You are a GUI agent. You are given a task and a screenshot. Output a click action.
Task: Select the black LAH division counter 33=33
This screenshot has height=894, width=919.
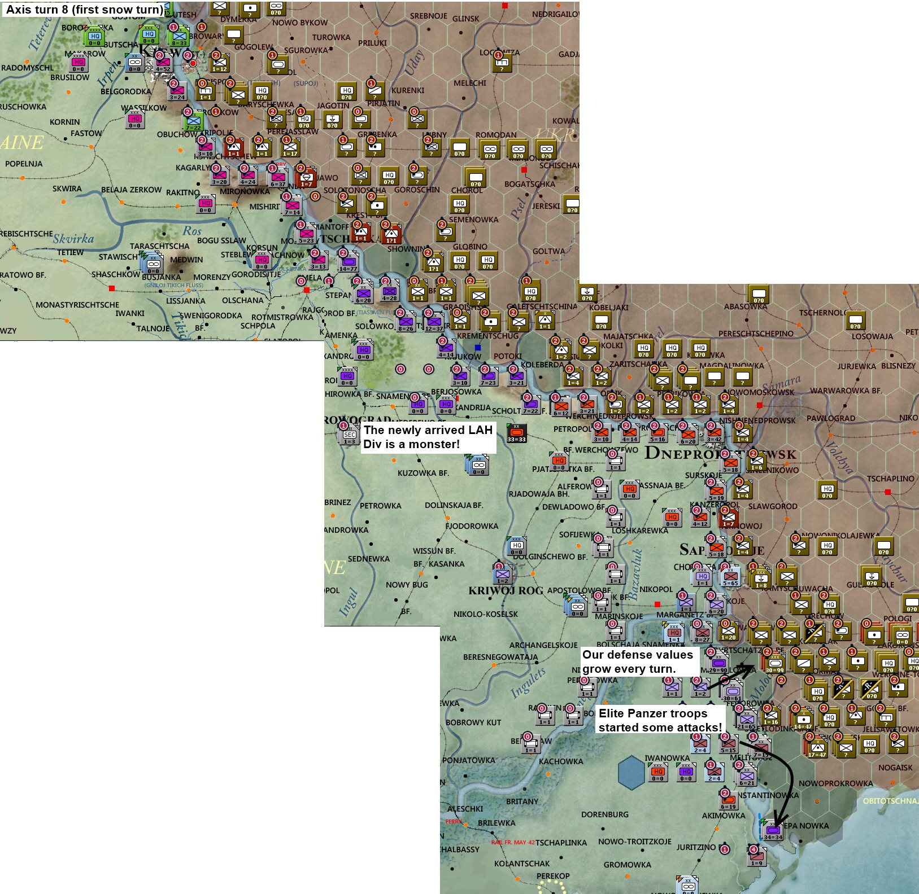[516, 433]
